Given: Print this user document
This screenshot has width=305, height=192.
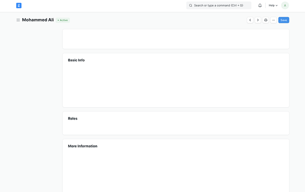Looking at the screenshot, I should click(x=266, y=20).
